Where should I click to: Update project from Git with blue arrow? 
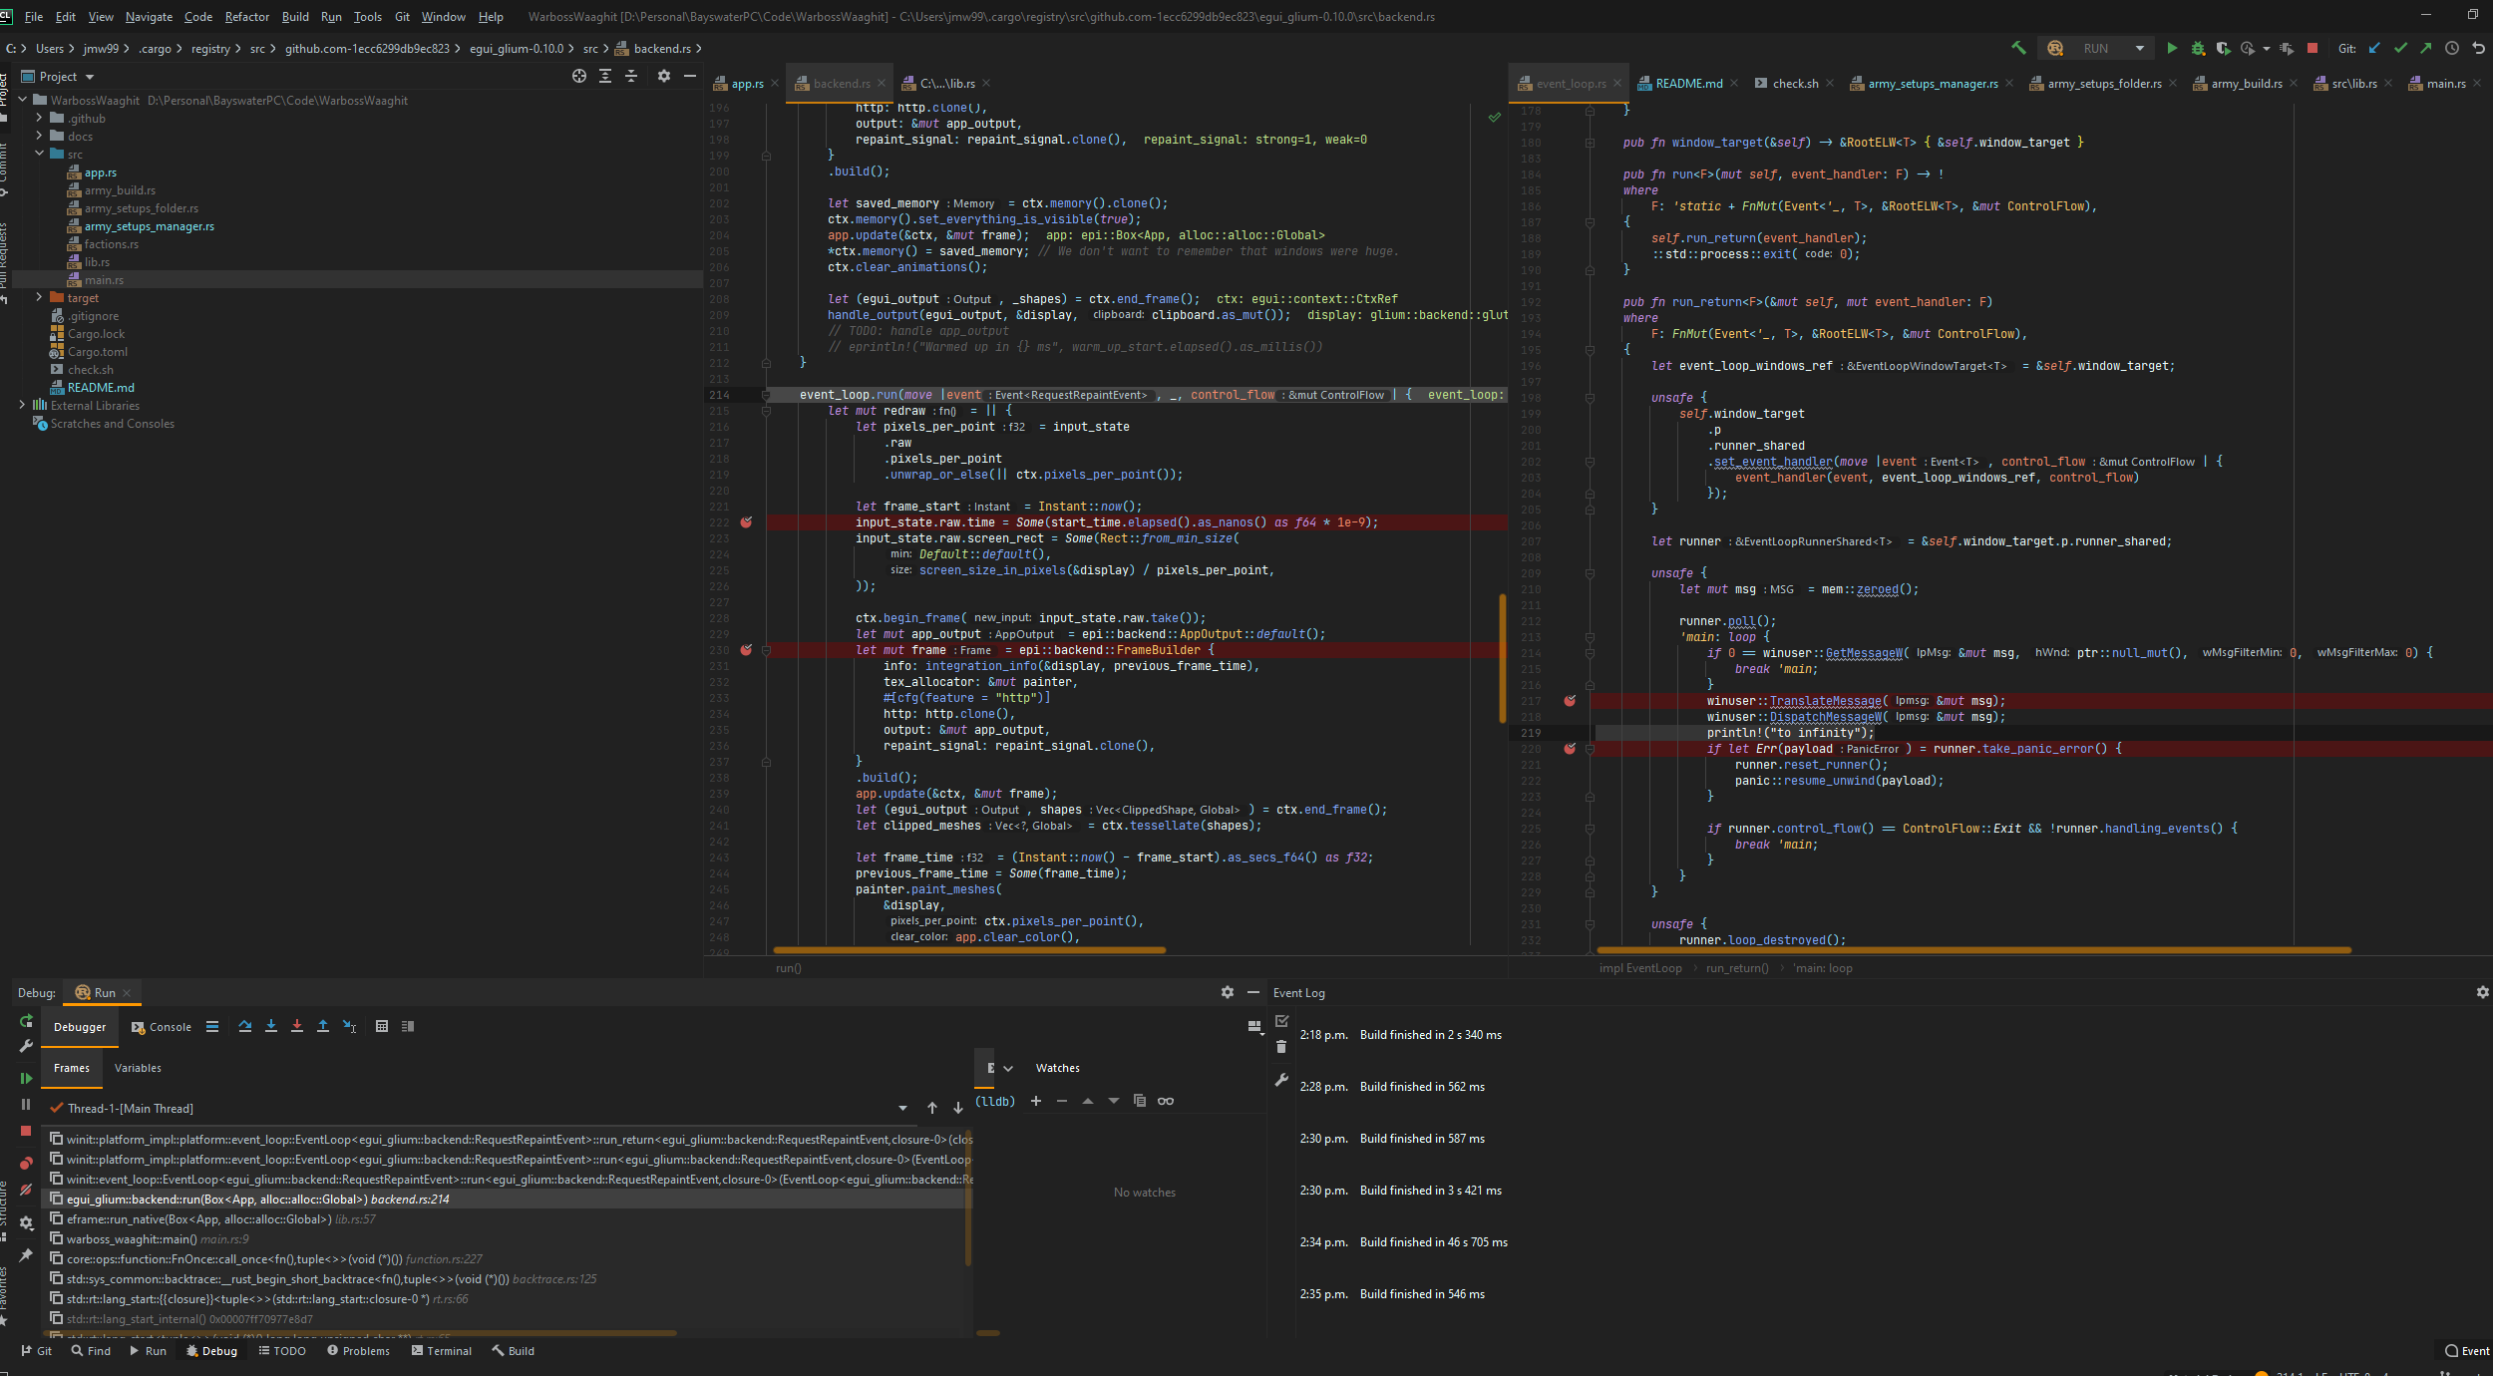2376,48
